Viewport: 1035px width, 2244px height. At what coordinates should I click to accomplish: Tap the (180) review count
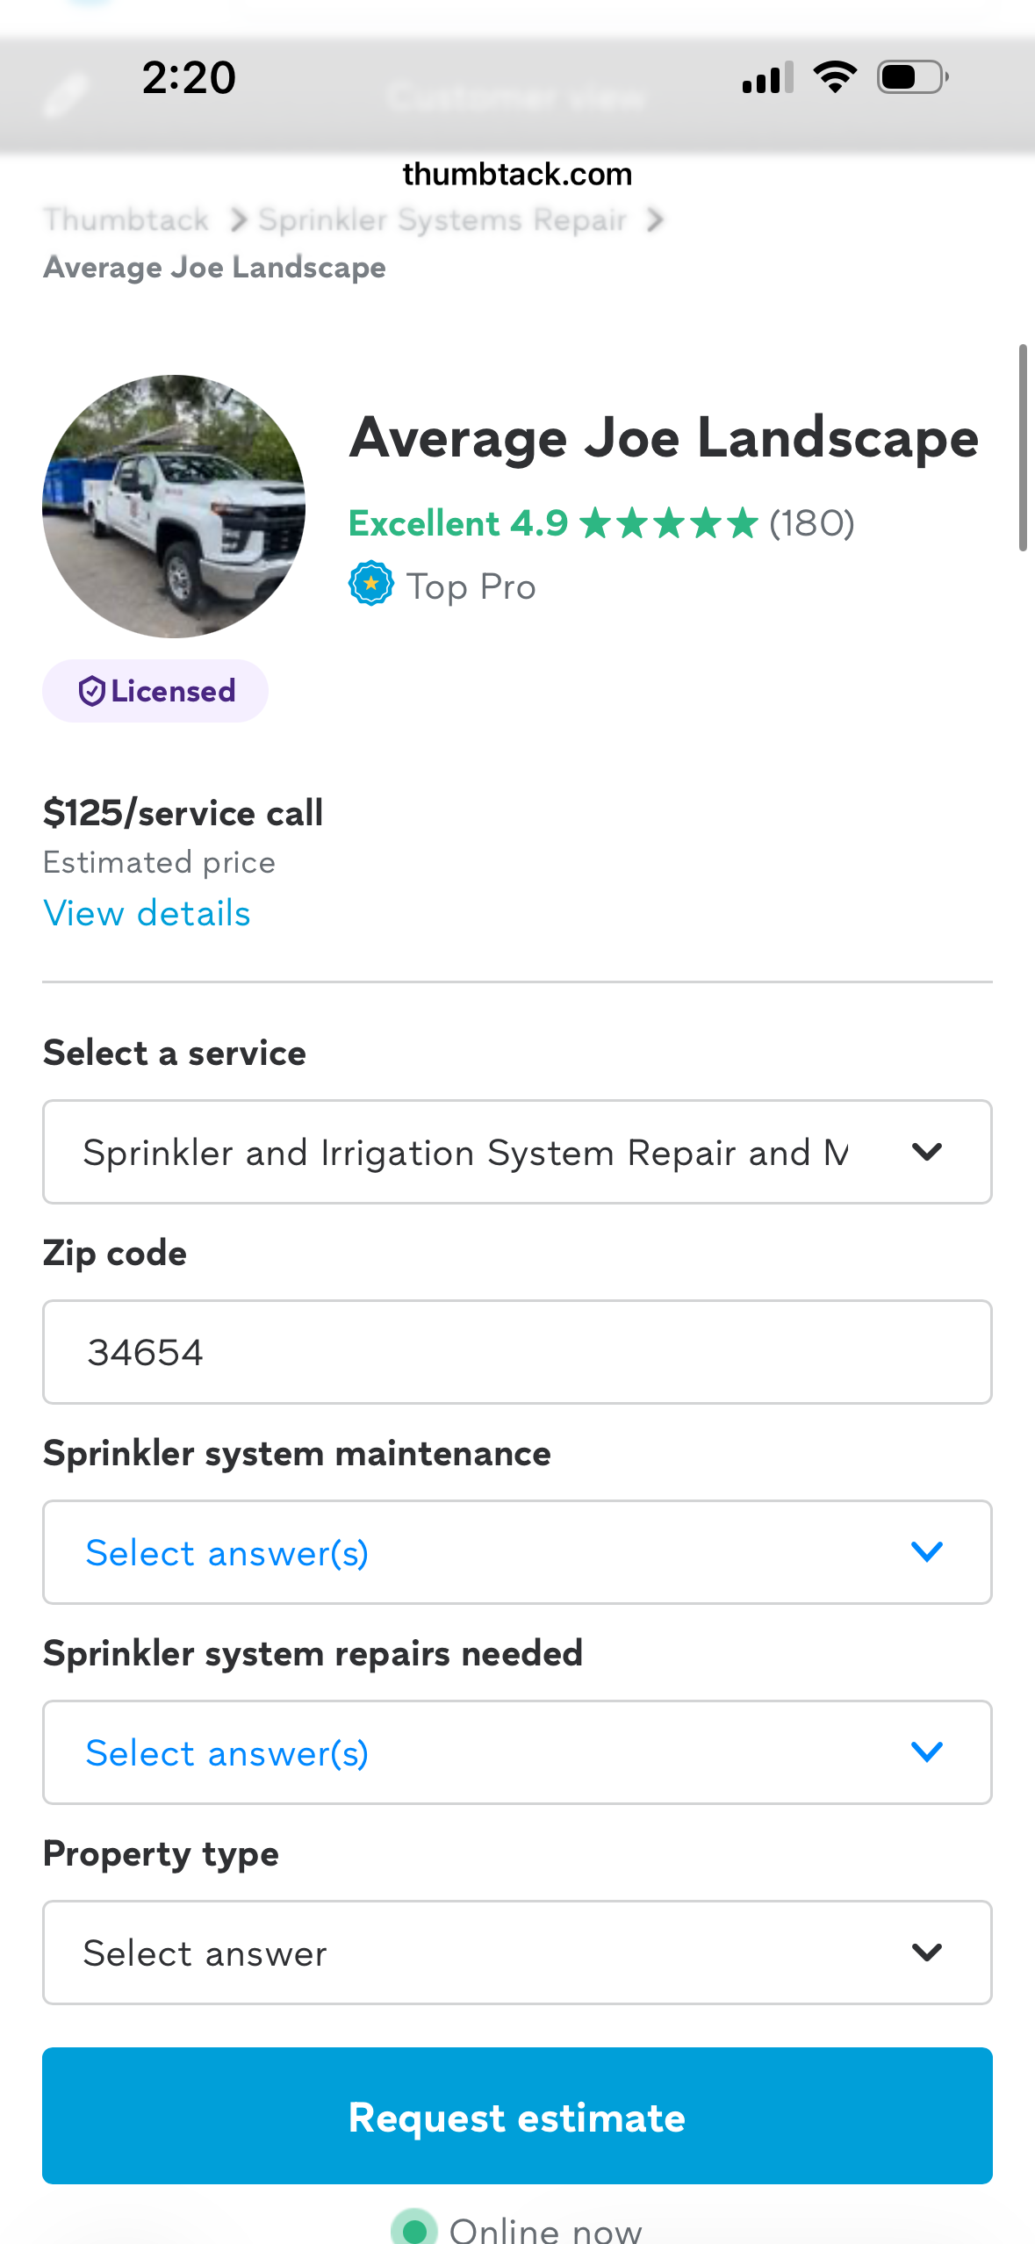pyautogui.click(x=812, y=523)
